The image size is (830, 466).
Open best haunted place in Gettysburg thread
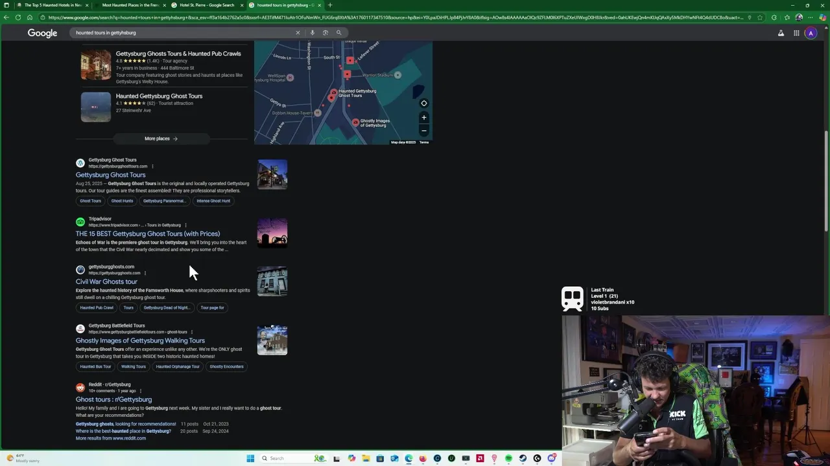coord(123,431)
